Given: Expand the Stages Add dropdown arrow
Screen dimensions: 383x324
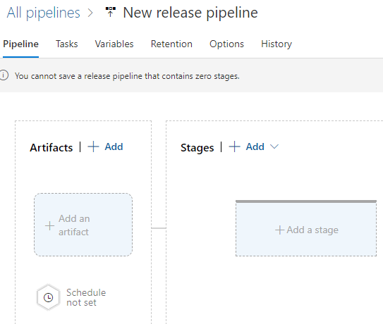Looking at the screenshot, I should [x=274, y=147].
